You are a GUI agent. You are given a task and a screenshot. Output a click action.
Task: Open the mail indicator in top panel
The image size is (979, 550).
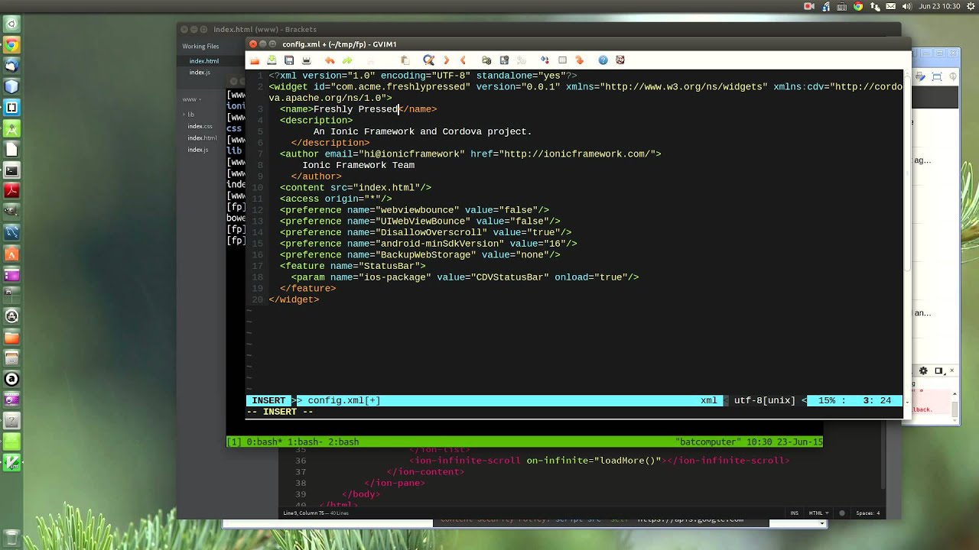890,6
